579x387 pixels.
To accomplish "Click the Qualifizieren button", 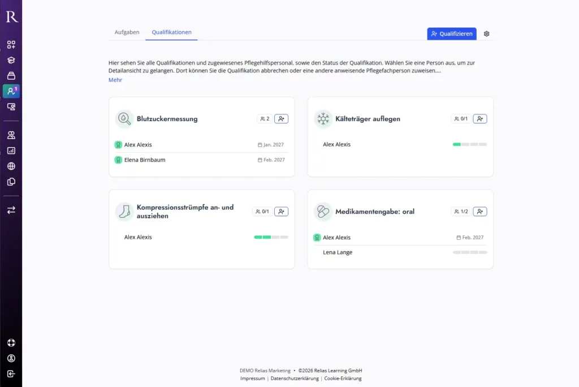I will click(x=452, y=33).
